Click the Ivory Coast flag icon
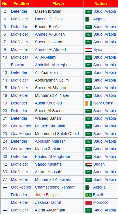This screenshot has height=214, width=118. [89, 103]
